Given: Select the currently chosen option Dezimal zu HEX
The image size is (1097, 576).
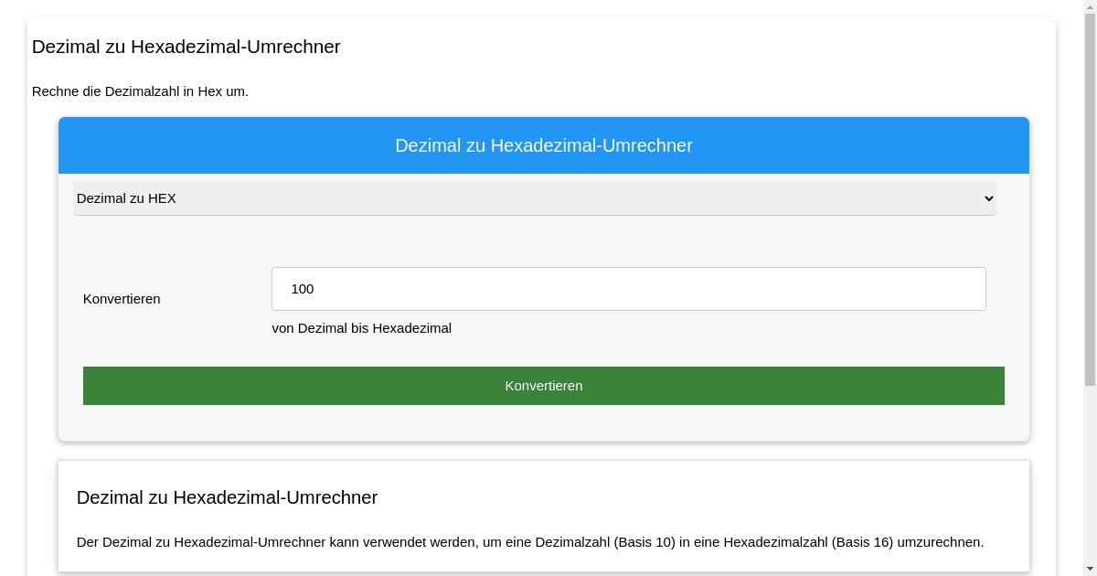Looking at the screenshot, I should 126,198.
